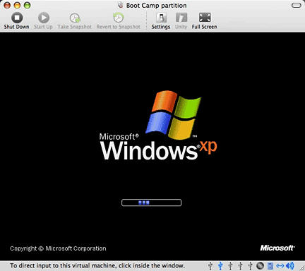The image size is (305, 271).
Task: Click the Microsoft logo text in the VM
Action: coord(277,248)
